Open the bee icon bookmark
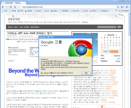 click(x=28, y=11)
